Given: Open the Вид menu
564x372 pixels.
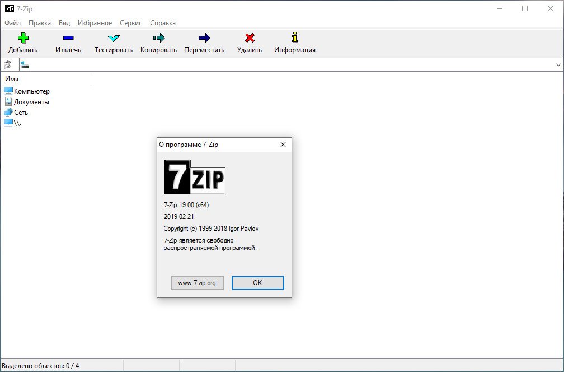Looking at the screenshot, I should (64, 22).
